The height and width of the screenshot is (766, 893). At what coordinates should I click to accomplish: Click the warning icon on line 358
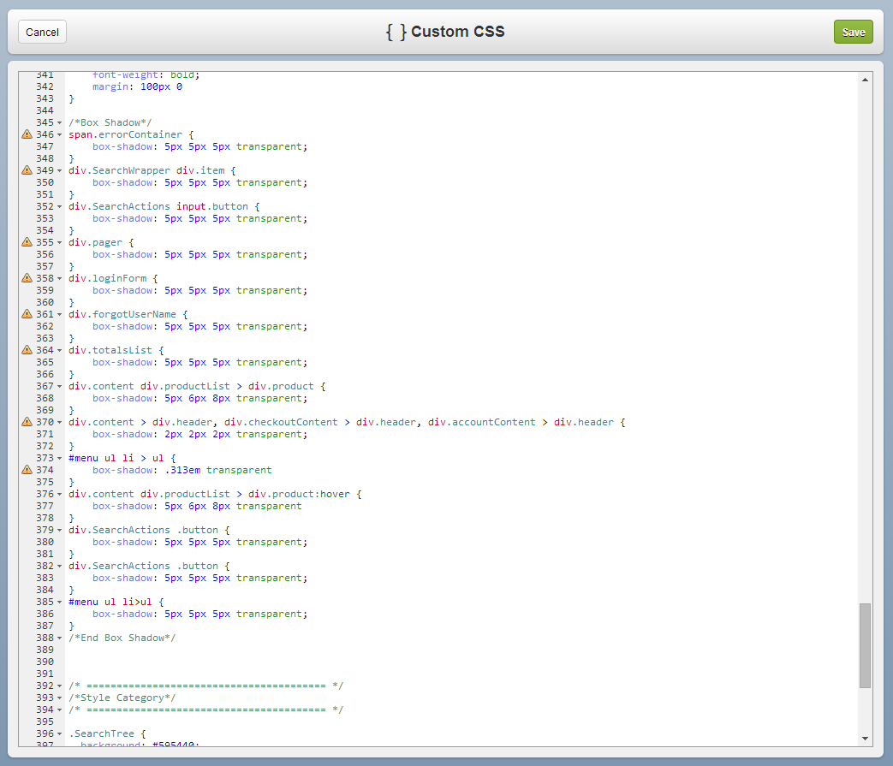[27, 277]
